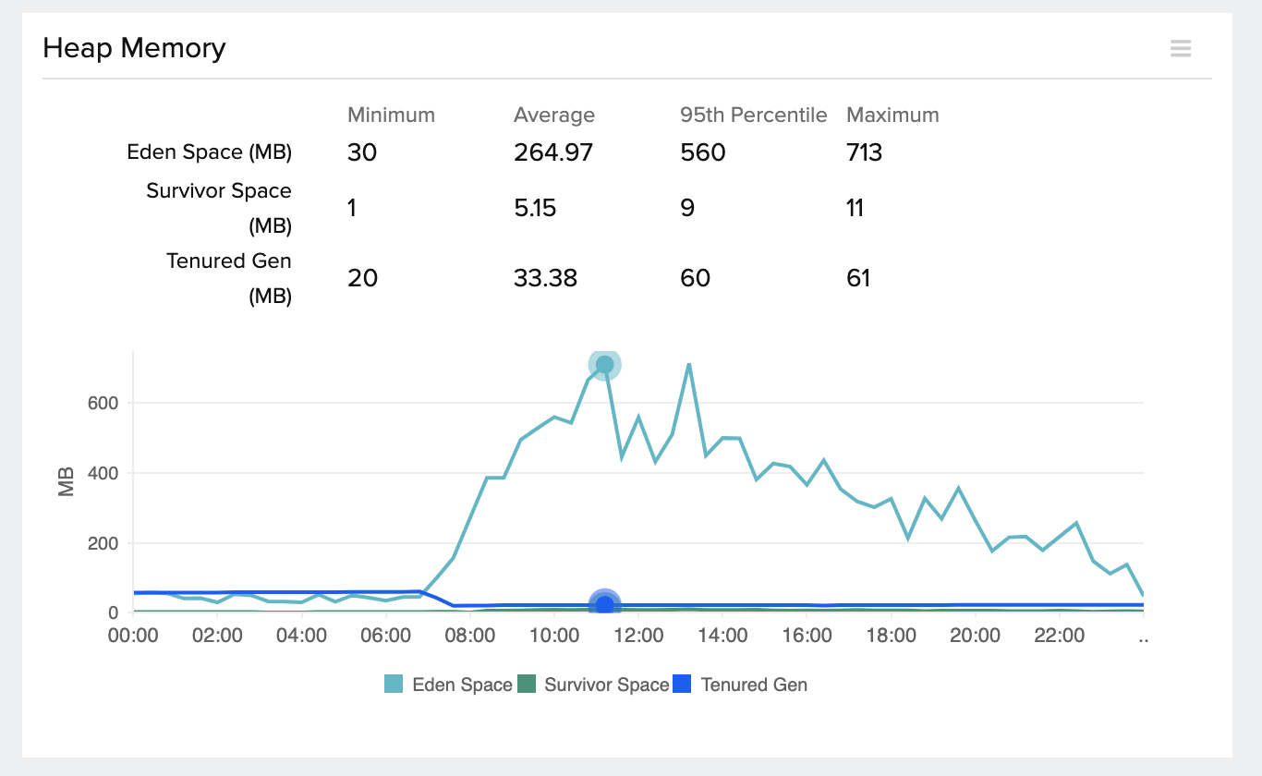Open the Heap Memory hamburger menu
The width and height of the screenshot is (1262, 776).
coord(1181,49)
